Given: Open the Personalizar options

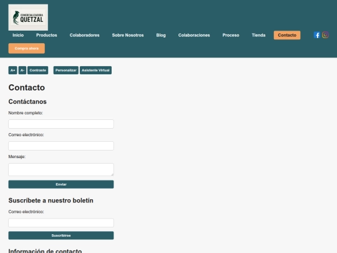Looking at the screenshot, I should (66, 71).
